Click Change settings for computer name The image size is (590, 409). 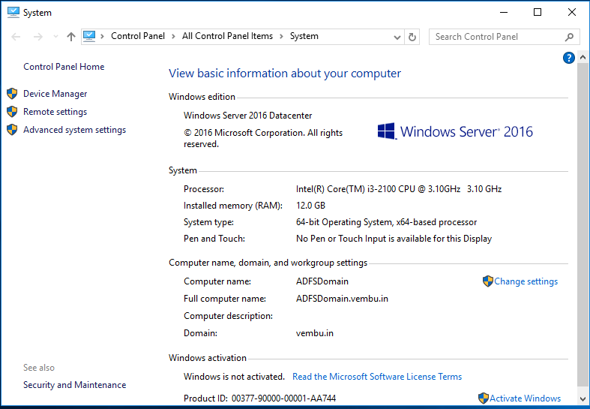(x=526, y=281)
